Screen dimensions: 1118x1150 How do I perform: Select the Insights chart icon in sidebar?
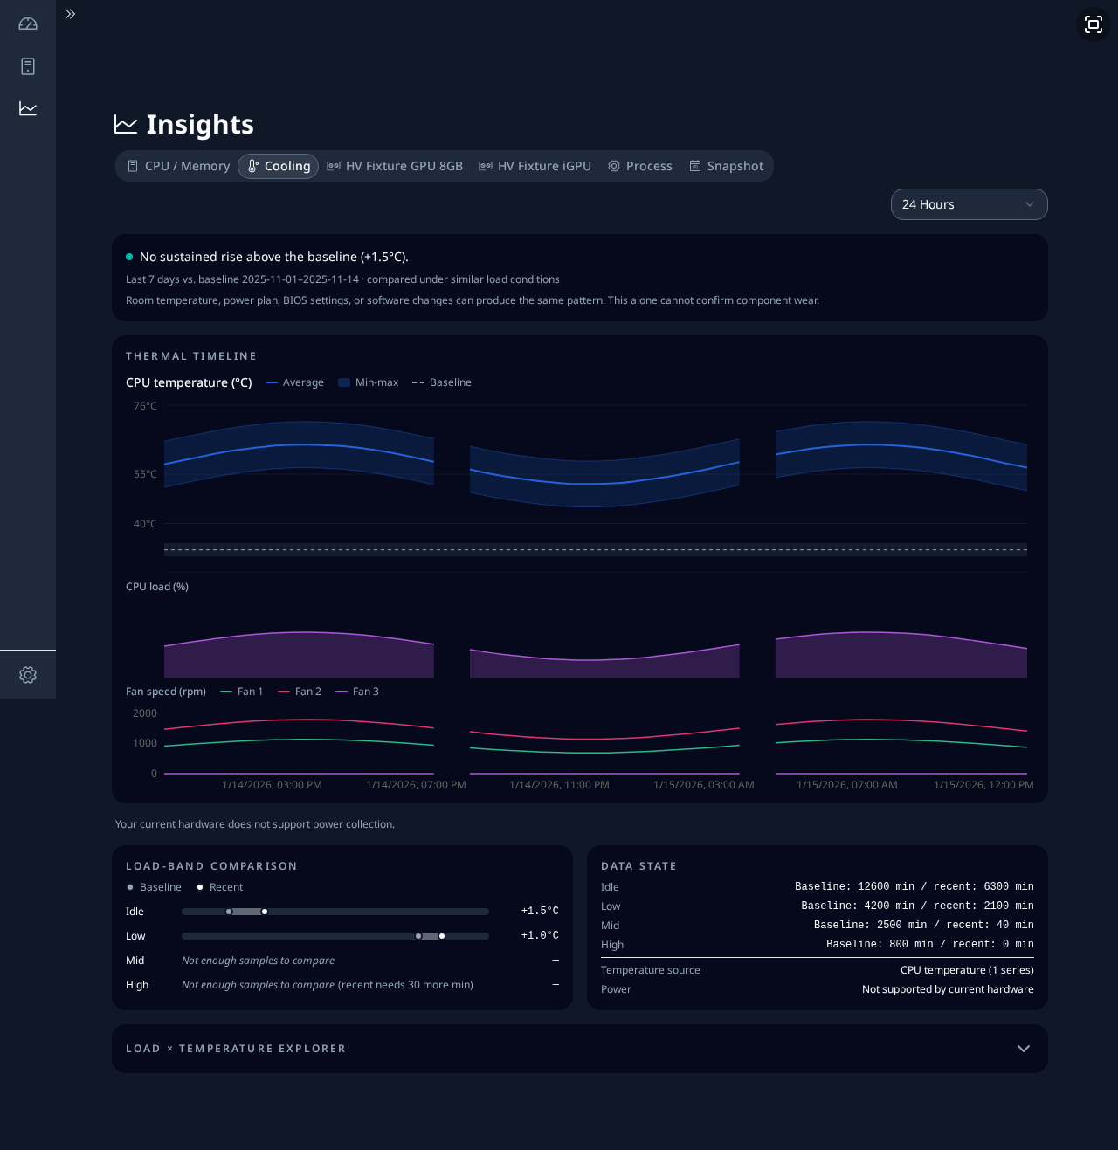(28, 108)
